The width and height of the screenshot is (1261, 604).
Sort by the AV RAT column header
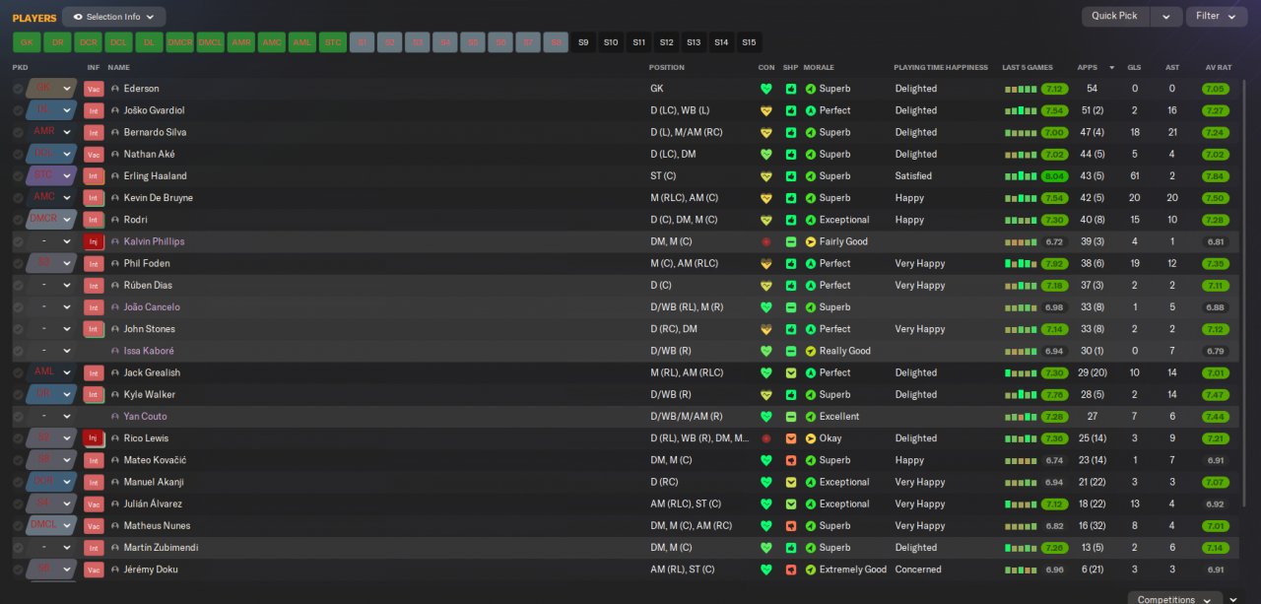click(1219, 68)
